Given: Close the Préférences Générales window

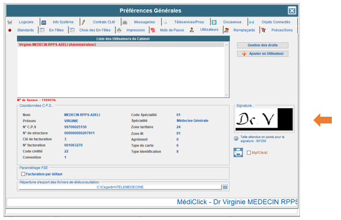Looking at the screenshot, I should coord(292,10).
